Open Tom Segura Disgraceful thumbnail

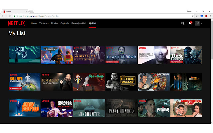57,82
